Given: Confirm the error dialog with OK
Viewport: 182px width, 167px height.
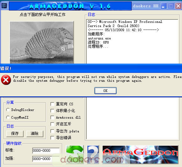Looking at the screenshot, I should click(x=106, y=91).
